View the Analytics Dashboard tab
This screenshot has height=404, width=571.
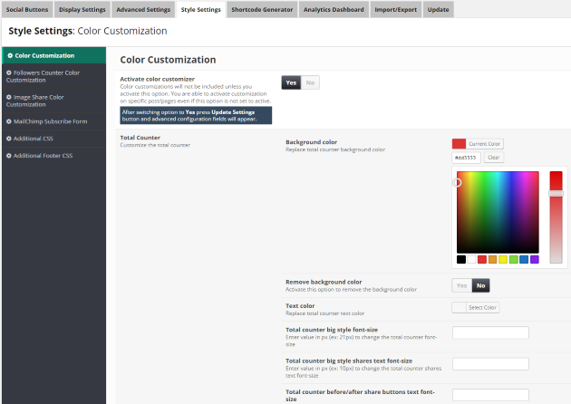(x=334, y=9)
